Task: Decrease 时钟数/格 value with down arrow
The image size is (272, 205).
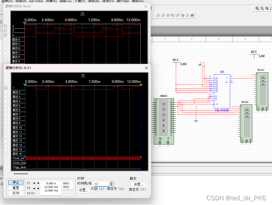Action: (x=112, y=185)
